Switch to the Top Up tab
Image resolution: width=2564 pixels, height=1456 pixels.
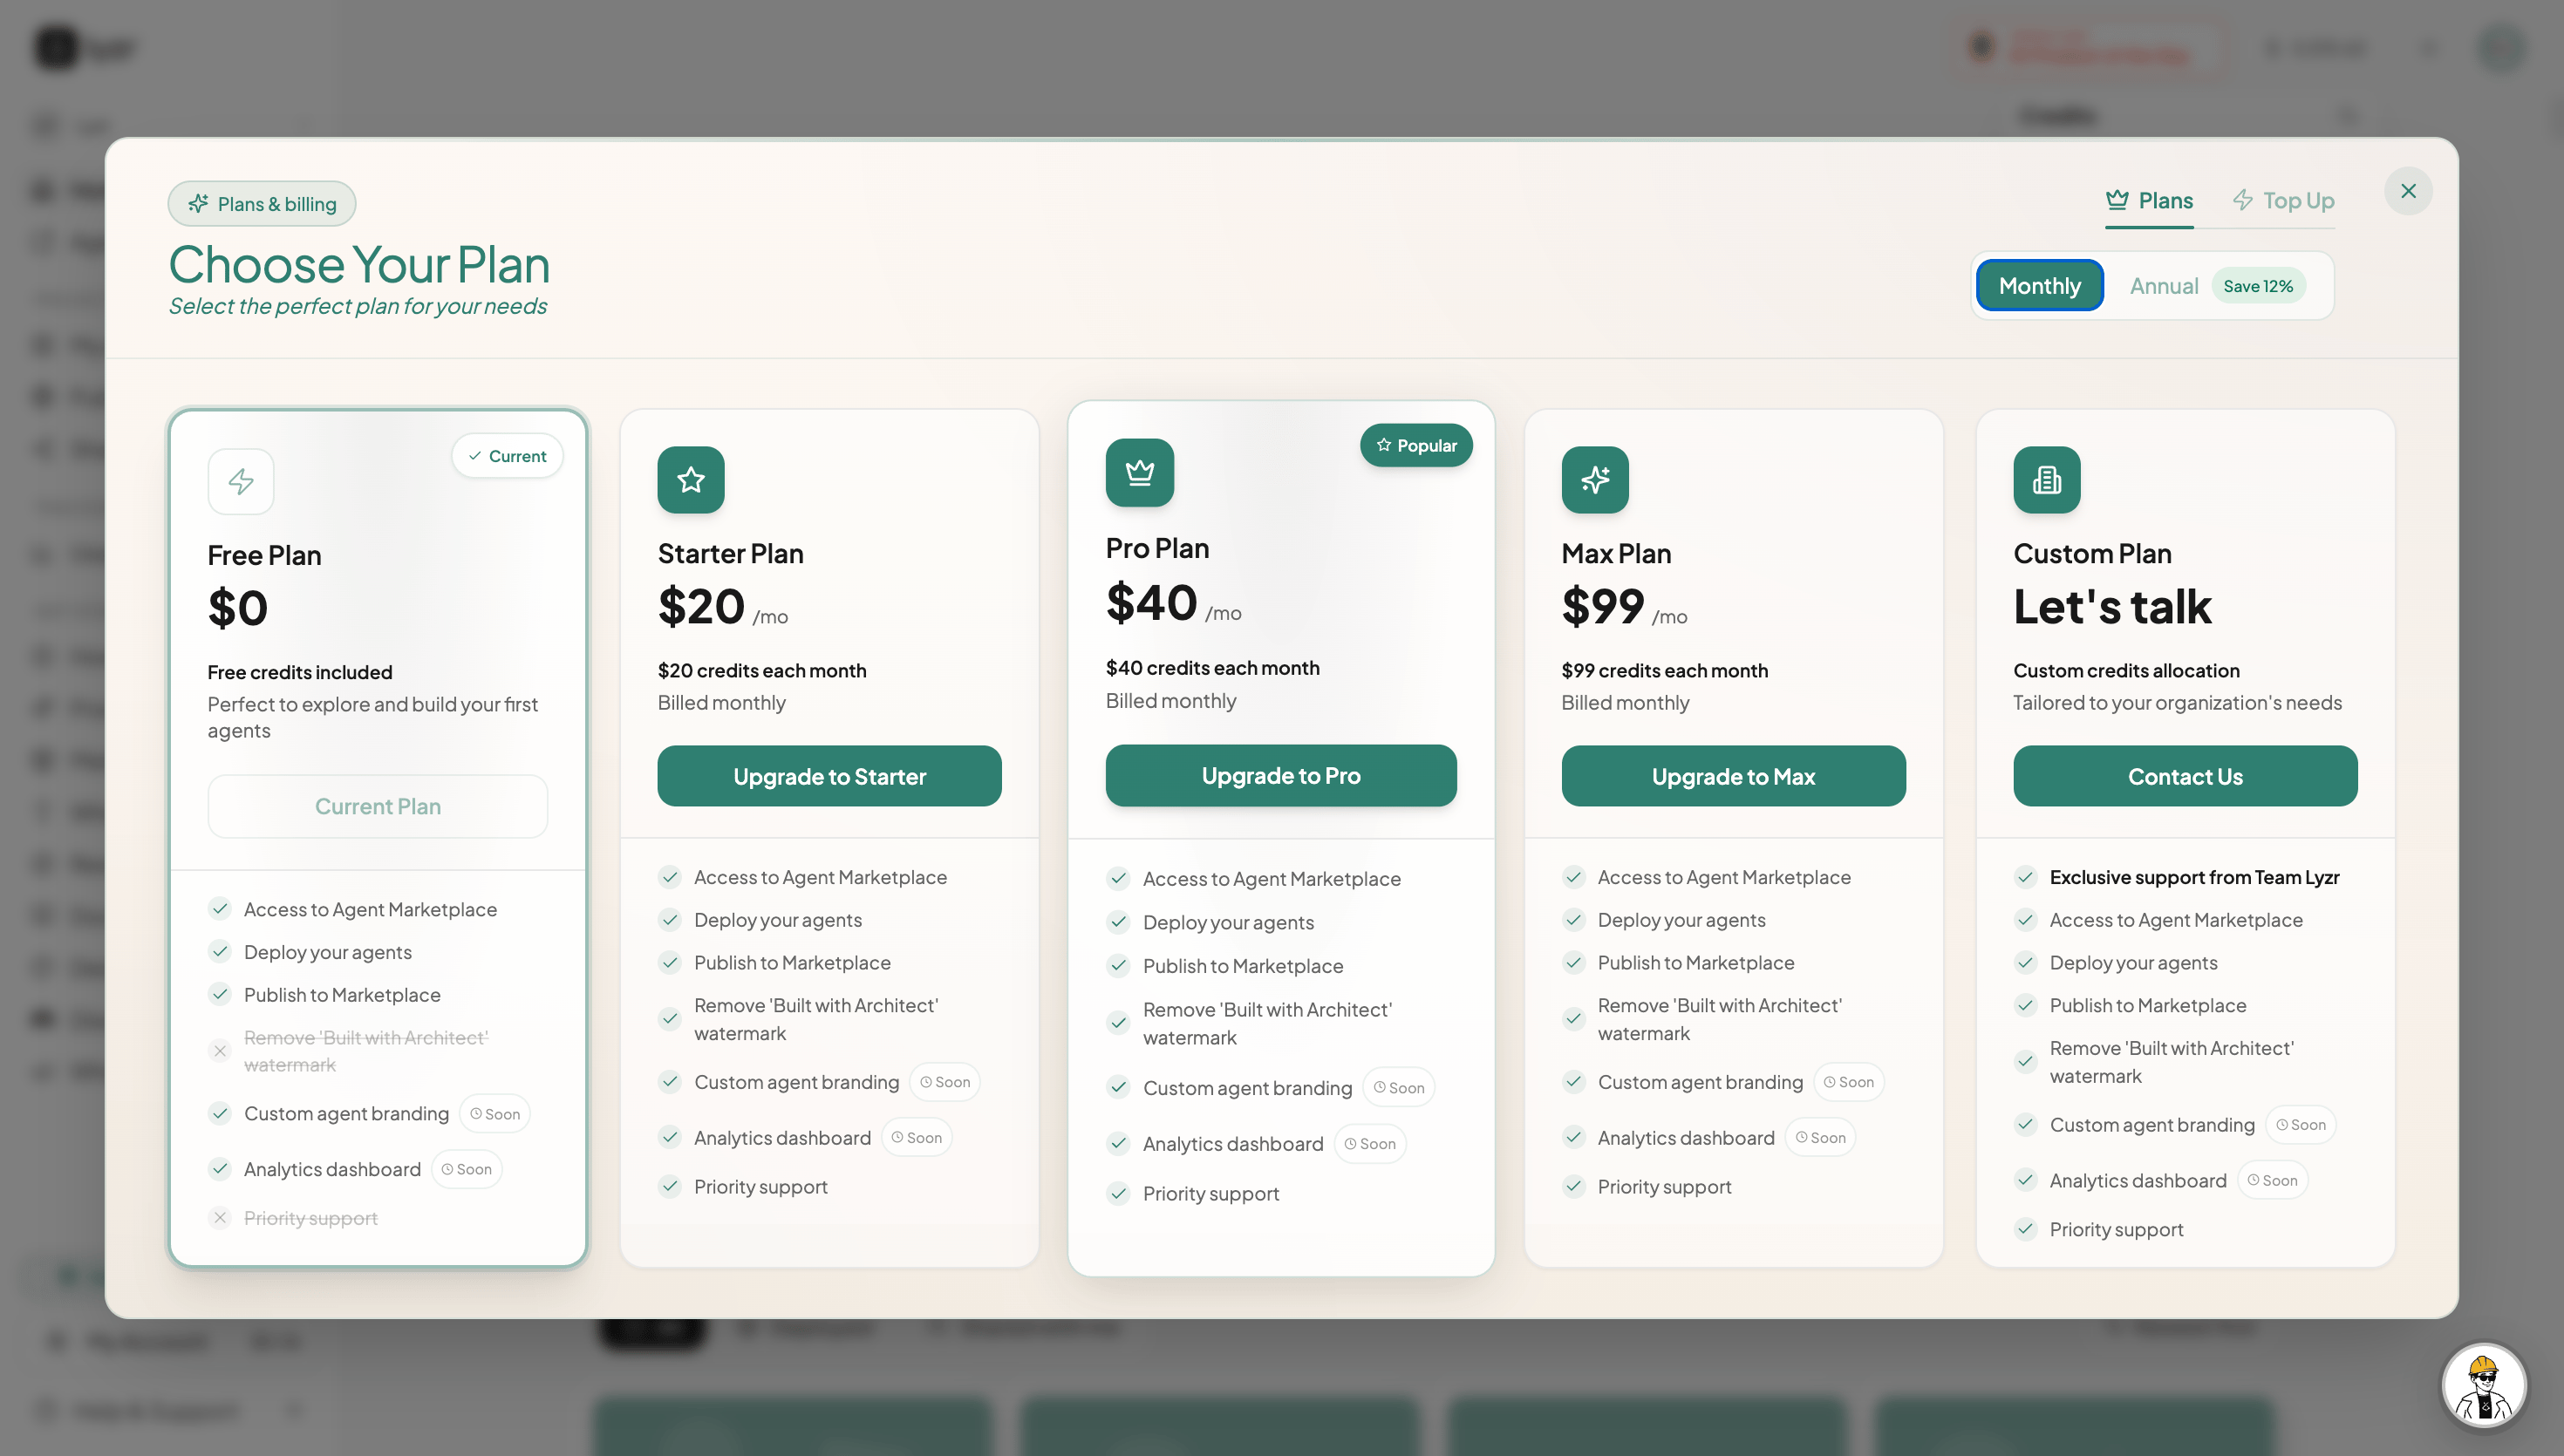click(x=2283, y=201)
